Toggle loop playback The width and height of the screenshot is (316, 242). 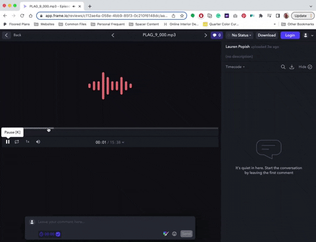(16, 142)
